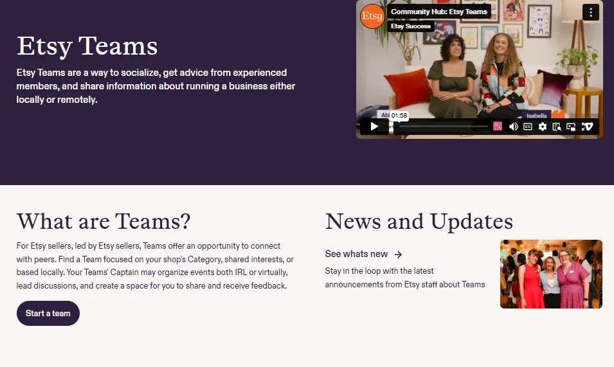Click the Vimeo logo on player
Image resolution: width=614 pixels, height=367 pixels.
[x=587, y=127]
